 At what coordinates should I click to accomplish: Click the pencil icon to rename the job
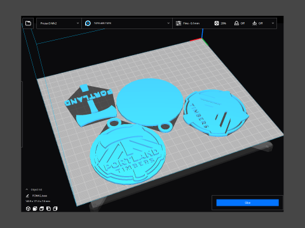tap(27, 196)
